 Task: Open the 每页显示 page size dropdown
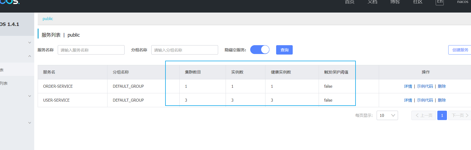point(387,116)
